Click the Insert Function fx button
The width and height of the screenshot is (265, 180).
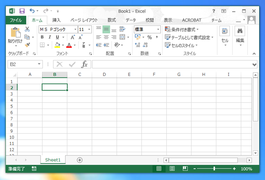click(84, 64)
